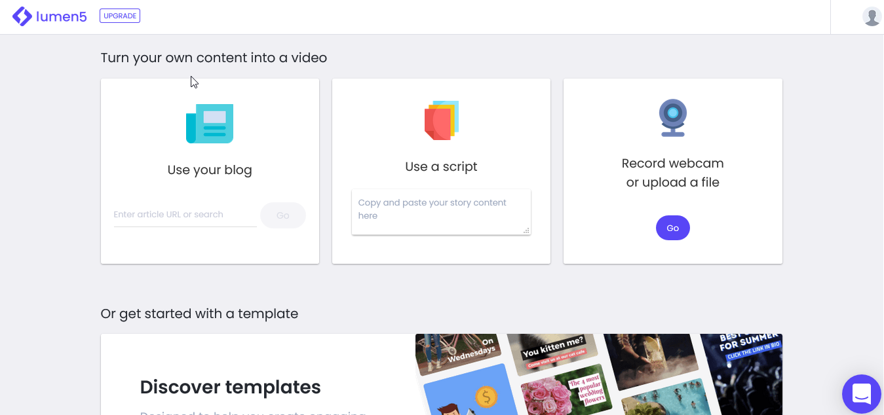Click the 'Discover templates' heading
Viewport: 884px width, 415px height.
(231, 388)
